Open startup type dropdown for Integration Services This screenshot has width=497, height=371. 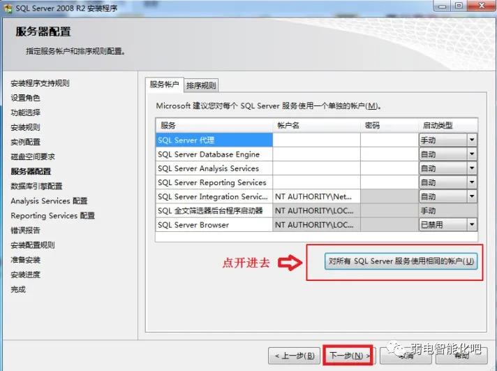point(472,196)
